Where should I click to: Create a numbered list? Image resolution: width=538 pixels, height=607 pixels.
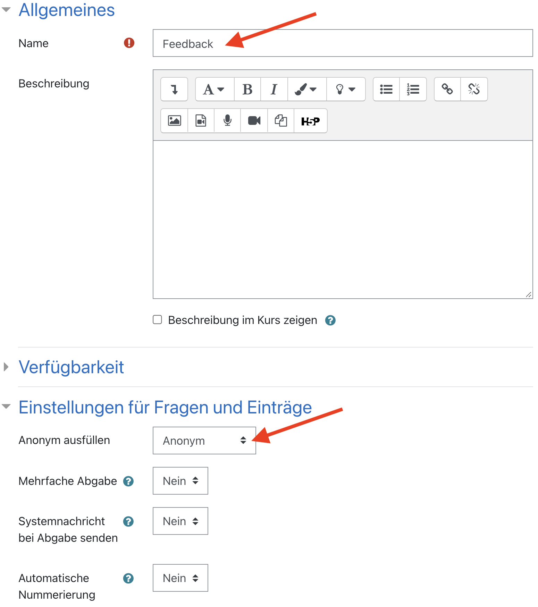point(413,89)
